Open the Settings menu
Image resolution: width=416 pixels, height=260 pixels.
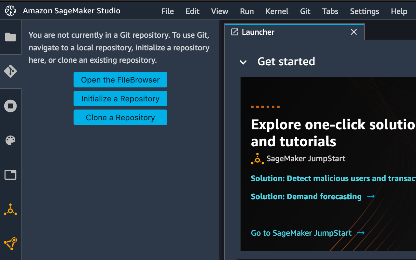point(365,11)
